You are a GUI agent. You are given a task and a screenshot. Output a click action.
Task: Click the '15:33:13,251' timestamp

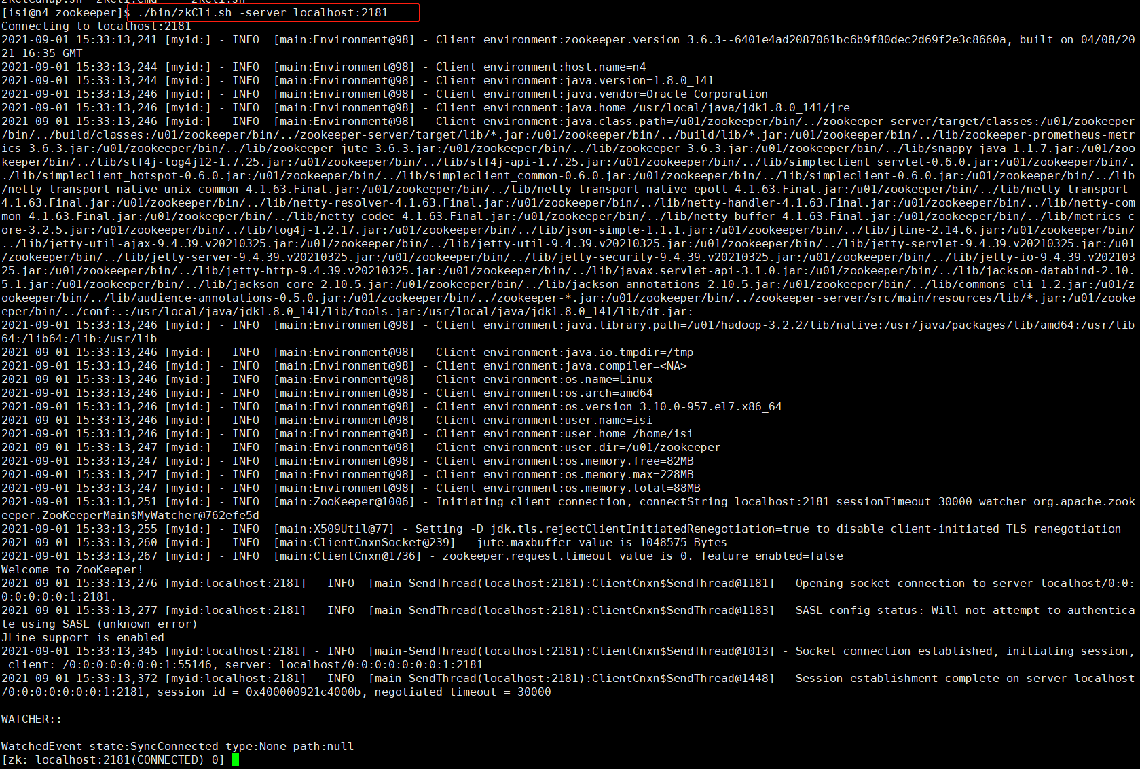pos(117,501)
